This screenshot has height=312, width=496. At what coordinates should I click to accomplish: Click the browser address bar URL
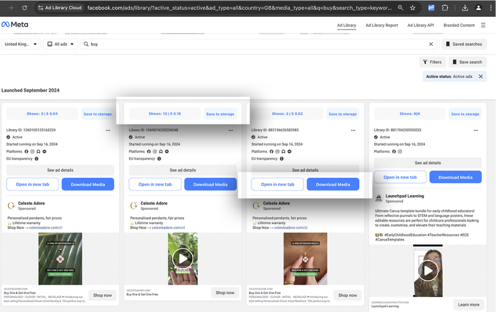pyautogui.click(x=240, y=7)
